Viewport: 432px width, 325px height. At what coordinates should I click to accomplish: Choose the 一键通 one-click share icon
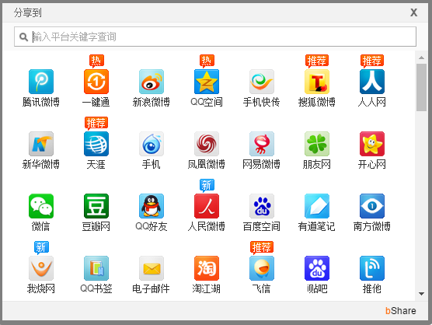(x=96, y=82)
